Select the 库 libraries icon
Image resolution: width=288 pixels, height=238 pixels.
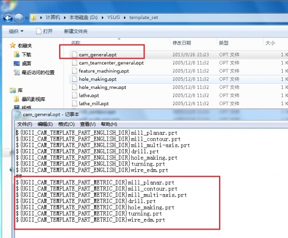tap(13, 90)
